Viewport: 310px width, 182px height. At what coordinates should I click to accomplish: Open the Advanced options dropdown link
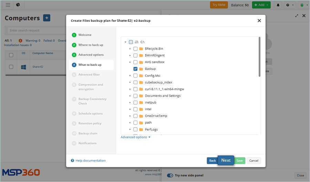tap(136, 137)
